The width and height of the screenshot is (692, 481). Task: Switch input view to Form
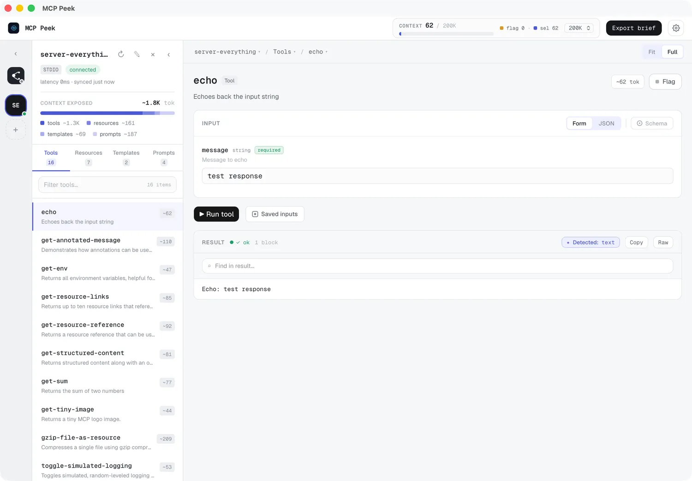[x=579, y=123]
